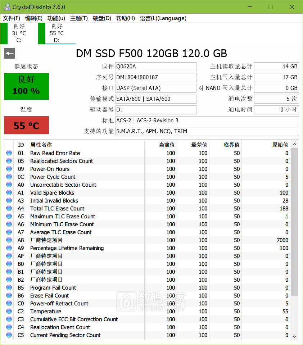Viewport: 303px width, 345px height.
Task: Click the raw value 7000 in row A8
Action: click(x=282, y=240)
